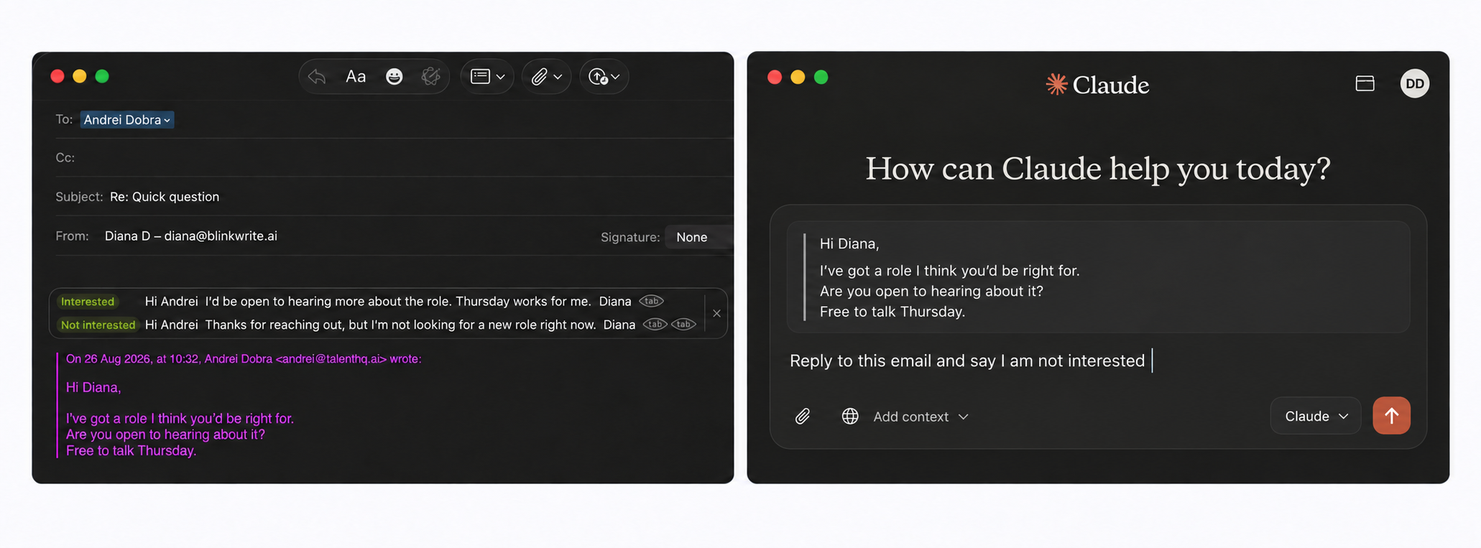Dismiss the suggested replies with X
The height and width of the screenshot is (548, 1481).
(716, 313)
